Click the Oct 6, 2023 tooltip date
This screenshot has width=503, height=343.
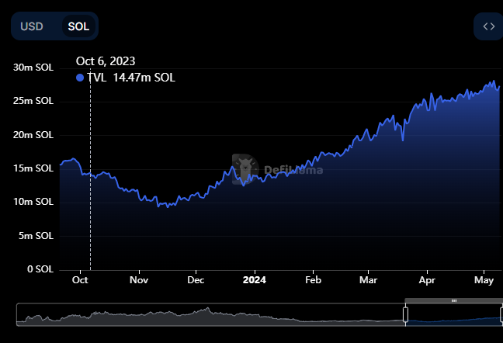pos(106,61)
